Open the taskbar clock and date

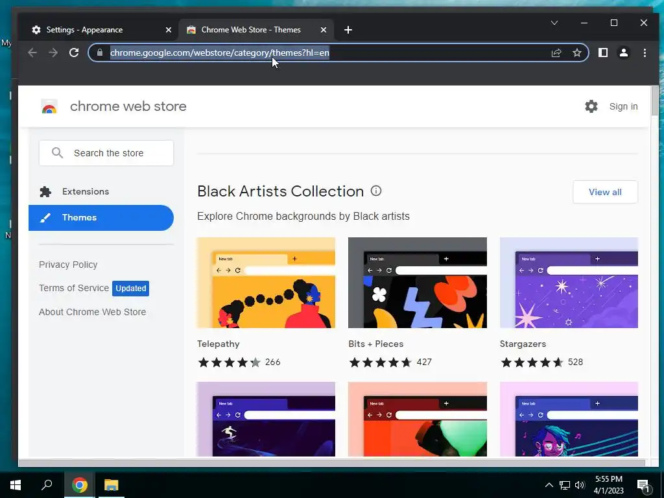coord(608,485)
